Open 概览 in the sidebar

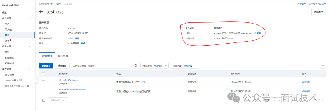[5, 13]
